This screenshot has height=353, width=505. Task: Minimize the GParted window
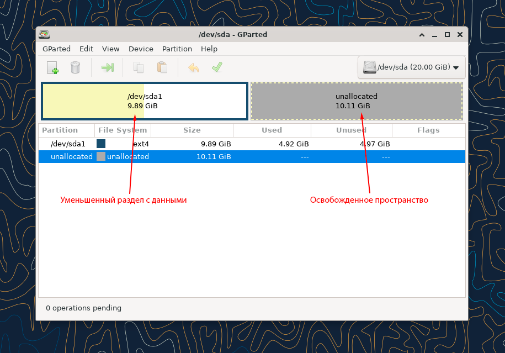434,35
